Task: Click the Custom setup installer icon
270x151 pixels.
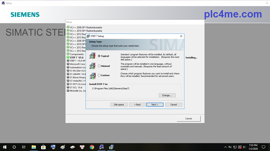Action: tap(92, 76)
